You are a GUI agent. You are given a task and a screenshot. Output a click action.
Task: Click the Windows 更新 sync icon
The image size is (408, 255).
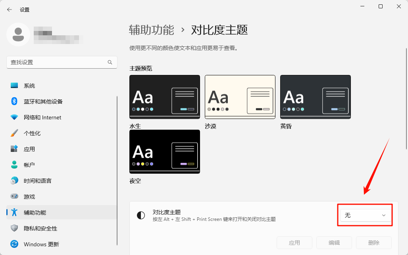pos(14,244)
